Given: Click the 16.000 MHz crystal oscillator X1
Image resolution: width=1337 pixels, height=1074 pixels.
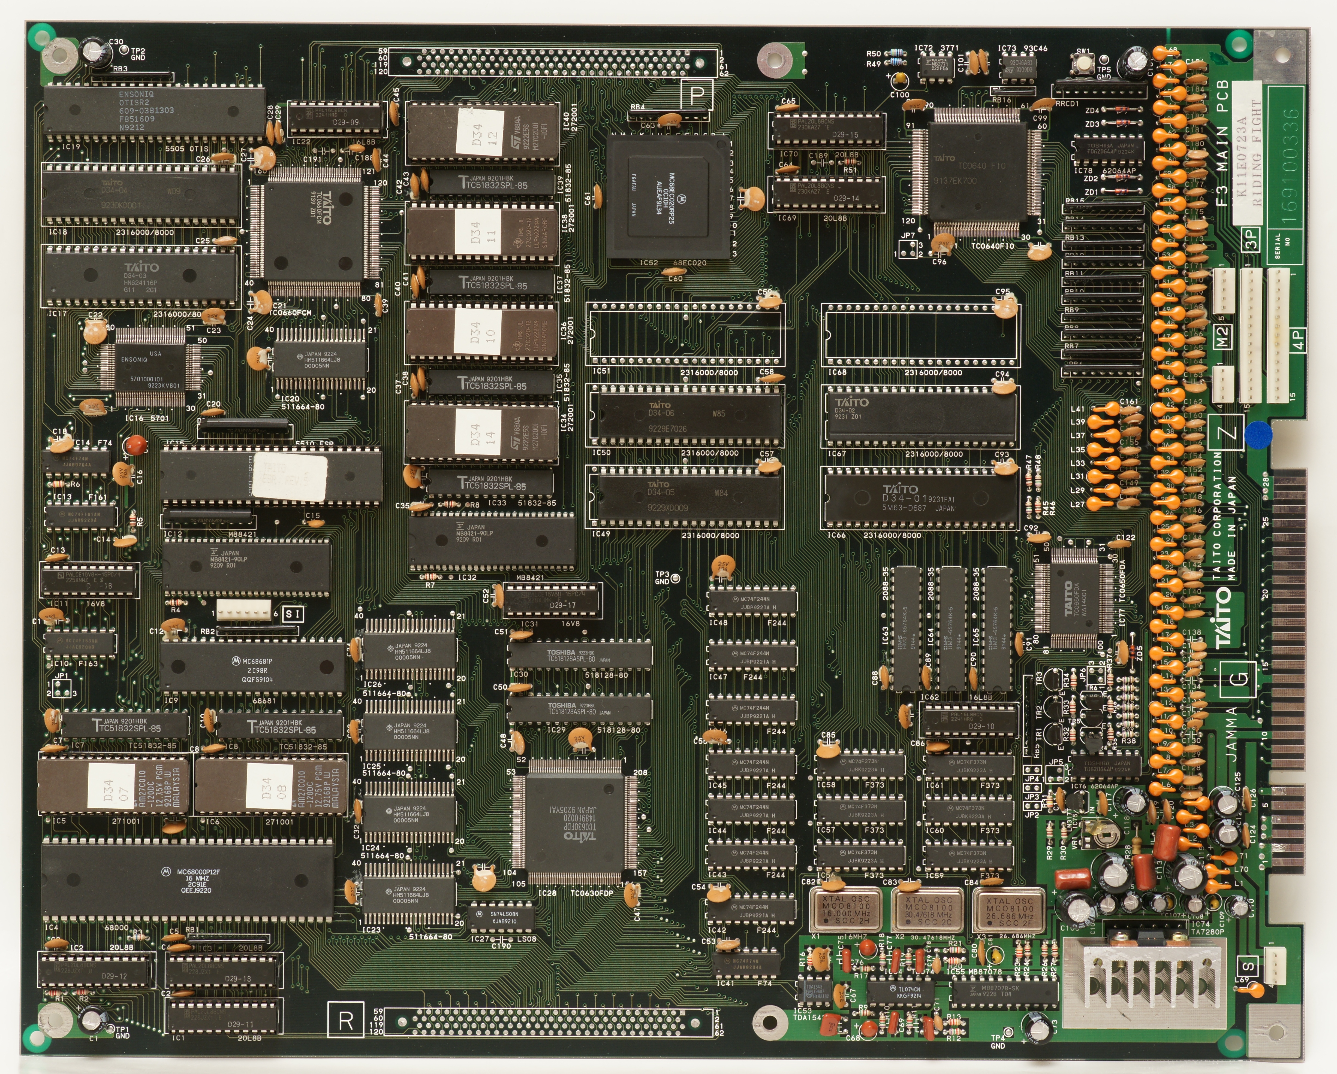Looking at the screenshot, I should tap(846, 910).
